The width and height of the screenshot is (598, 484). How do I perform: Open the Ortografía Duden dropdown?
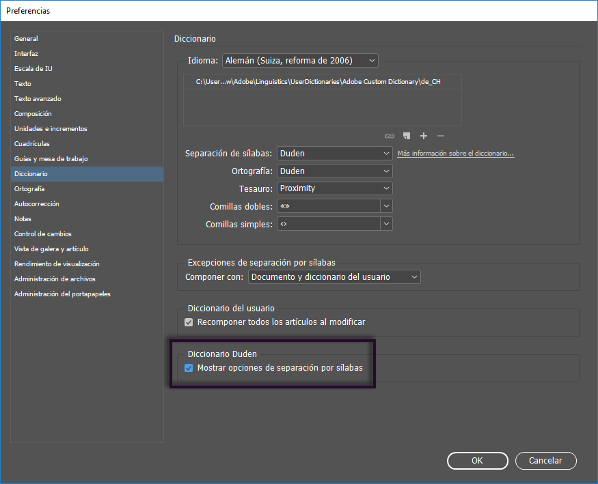pyautogui.click(x=334, y=171)
